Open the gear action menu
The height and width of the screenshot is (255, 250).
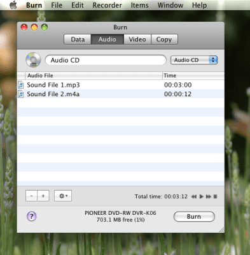point(63,196)
